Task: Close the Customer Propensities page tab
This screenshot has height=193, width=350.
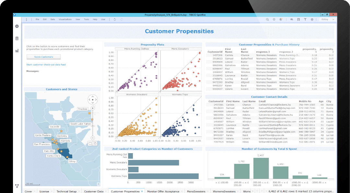Action: (x=142, y=191)
